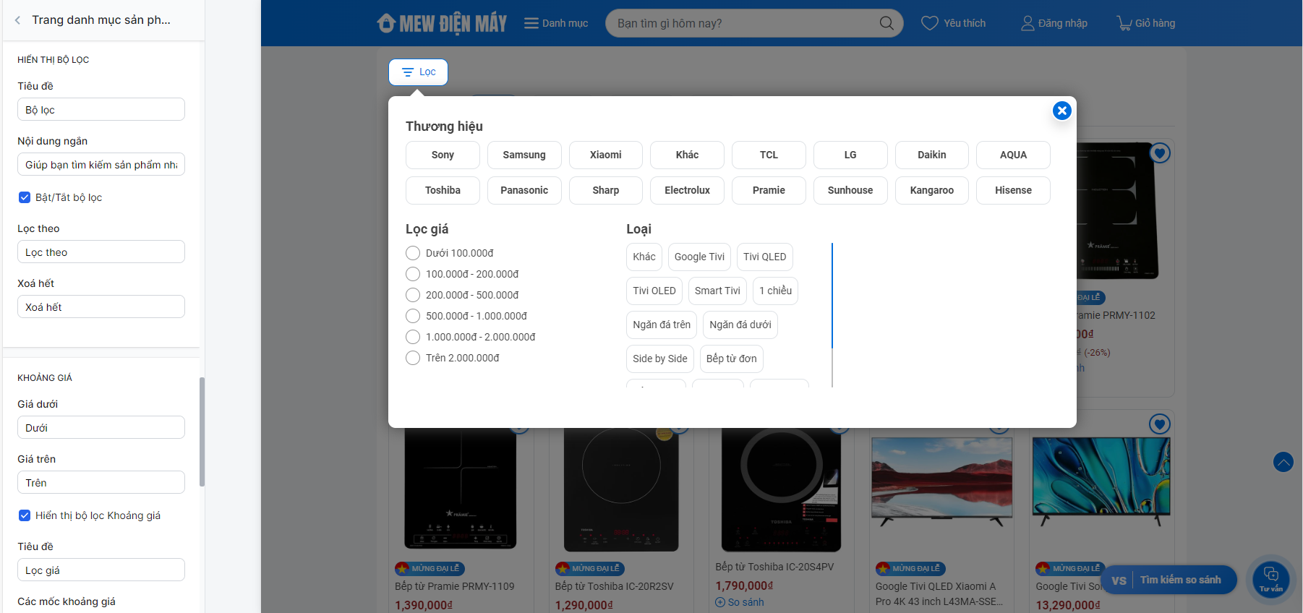
Task: Edit the Bộ lọc title field
Action: pyautogui.click(x=101, y=110)
